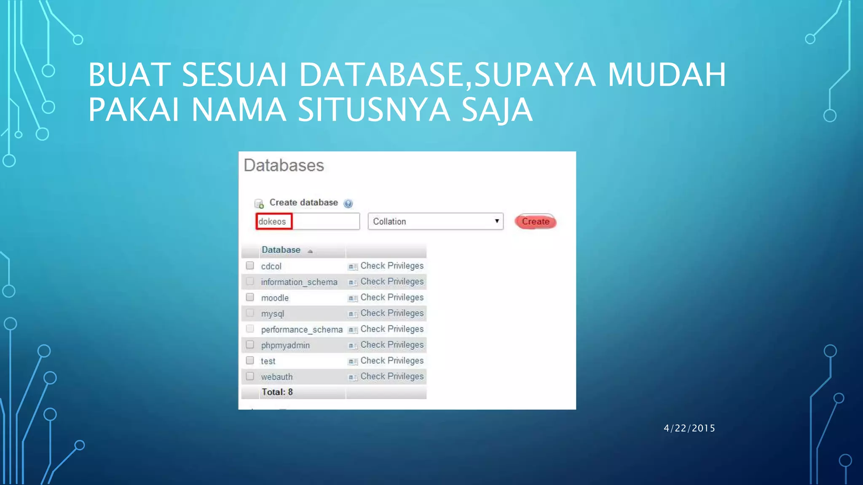Click the privileges icon in the moodle row
The width and height of the screenshot is (863, 485).
tap(353, 298)
